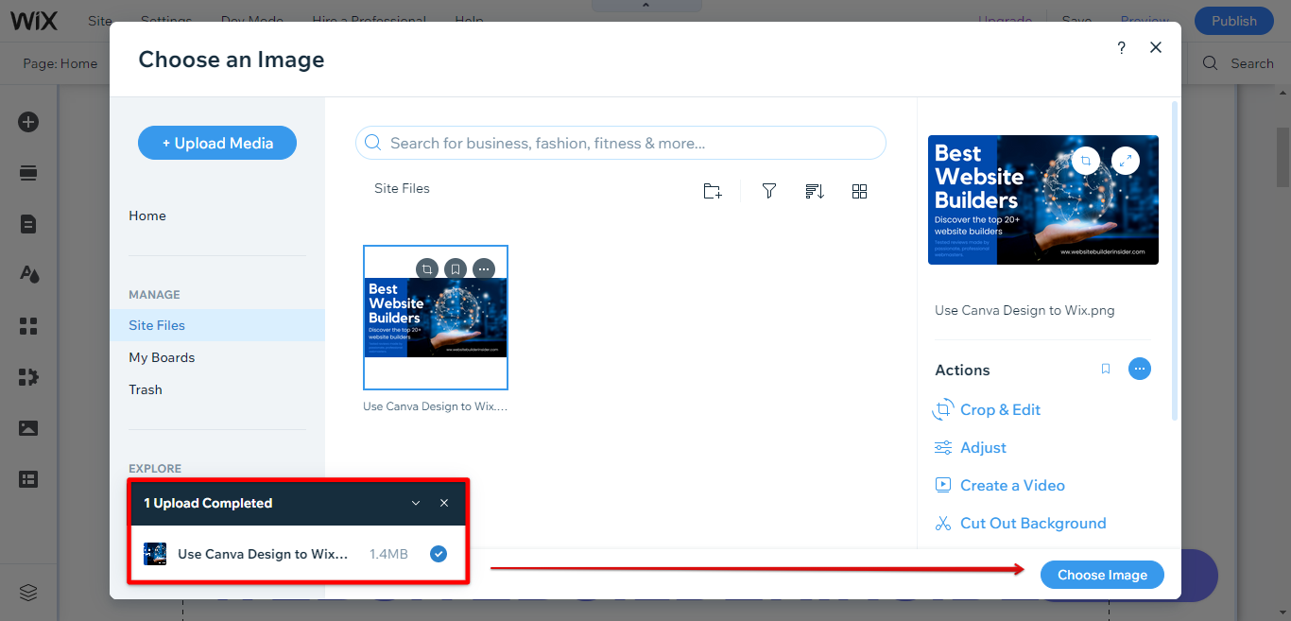Expand the preview image to full size
The height and width of the screenshot is (621, 1291).
point(1125,161)
